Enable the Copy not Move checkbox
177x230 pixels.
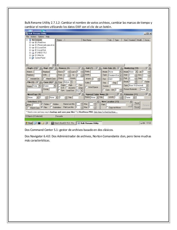[x=107, y=107]
